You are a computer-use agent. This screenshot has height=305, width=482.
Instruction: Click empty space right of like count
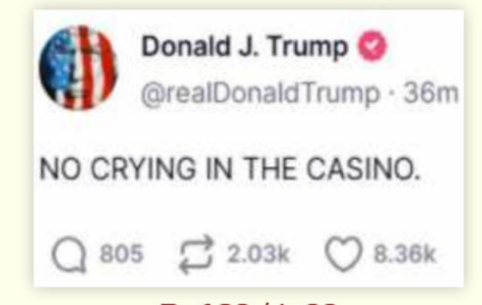[x=449, y=254]
